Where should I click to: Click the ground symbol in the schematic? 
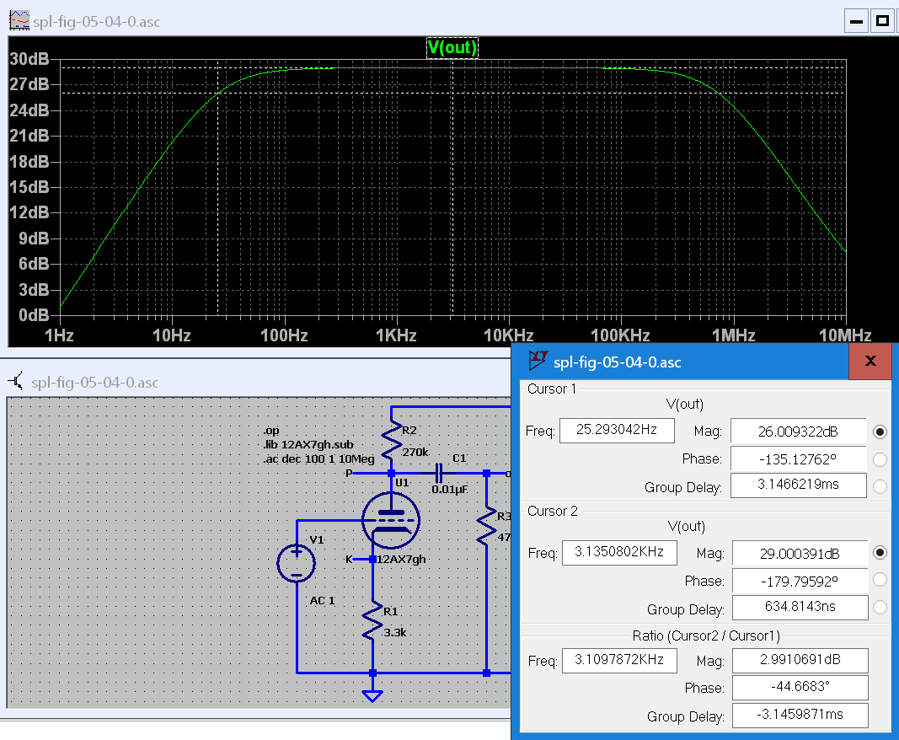pyautogui.click(x=372, y=694)
